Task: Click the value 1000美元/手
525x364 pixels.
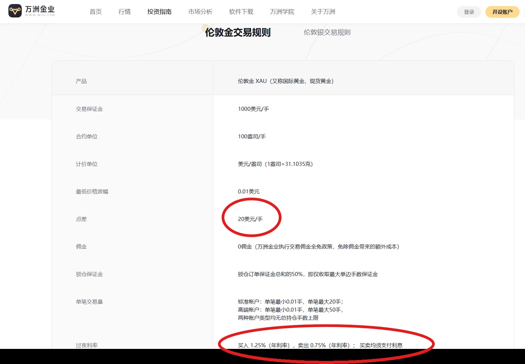Action: click(x=253, y=109)
